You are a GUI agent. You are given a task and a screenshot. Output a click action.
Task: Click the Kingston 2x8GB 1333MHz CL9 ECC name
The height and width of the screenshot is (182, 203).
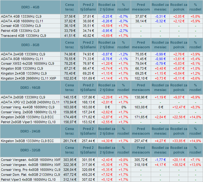[27, 117]
